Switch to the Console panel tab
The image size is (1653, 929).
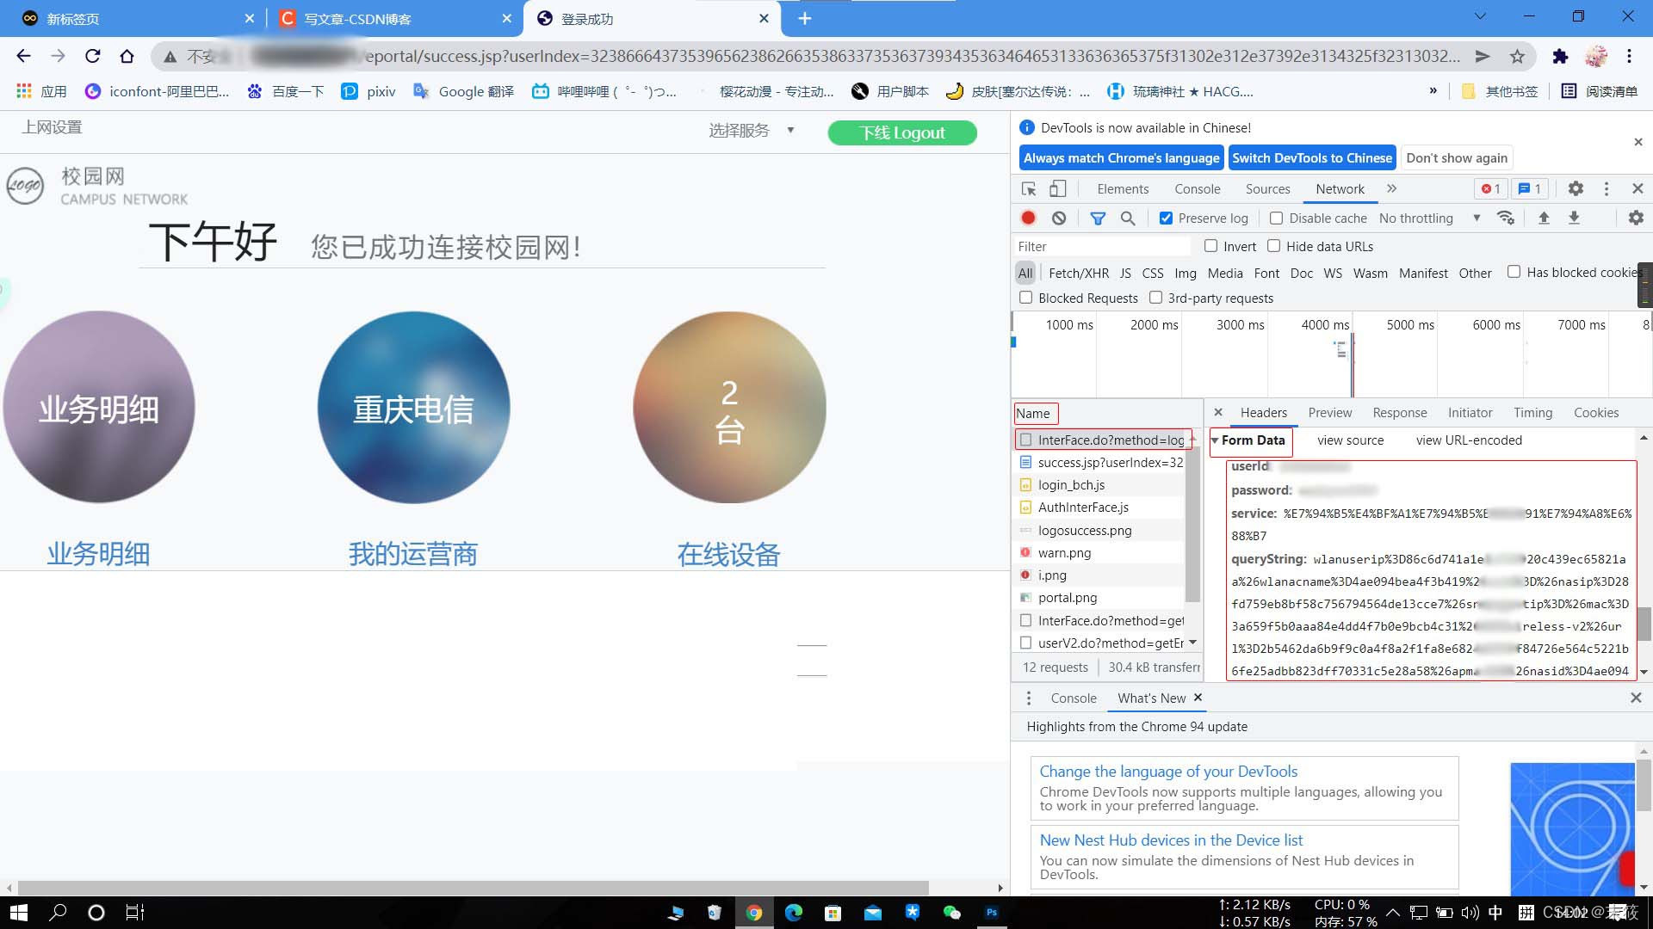click(x=1197, y=189)
